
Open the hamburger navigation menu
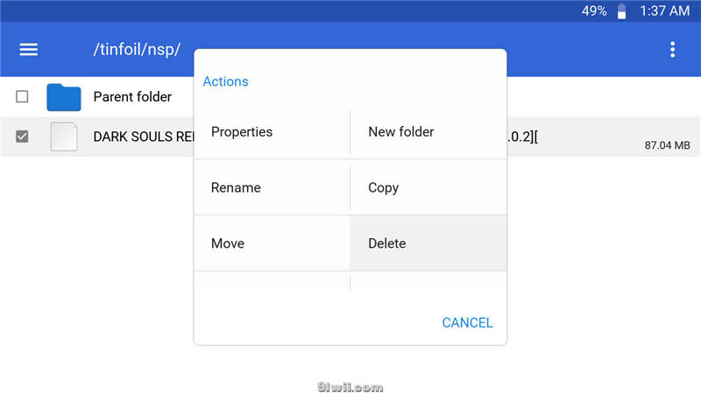[29, 49]
